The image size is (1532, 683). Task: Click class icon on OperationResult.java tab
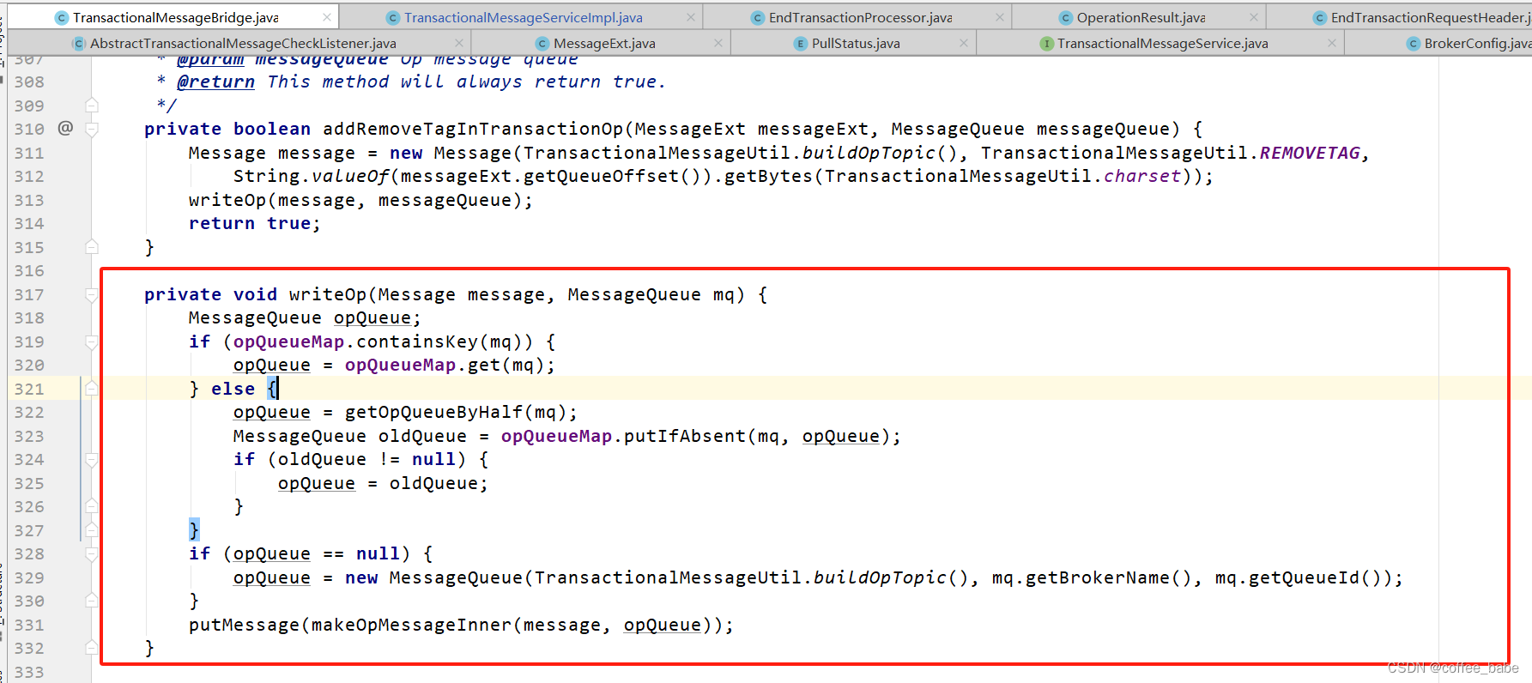tap(1065, 18)
